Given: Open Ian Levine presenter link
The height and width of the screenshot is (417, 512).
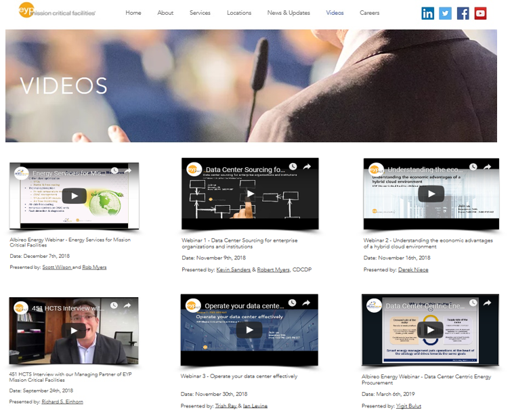Looking at the screenshot, I should pyautogui.click(x=255, y=405).
